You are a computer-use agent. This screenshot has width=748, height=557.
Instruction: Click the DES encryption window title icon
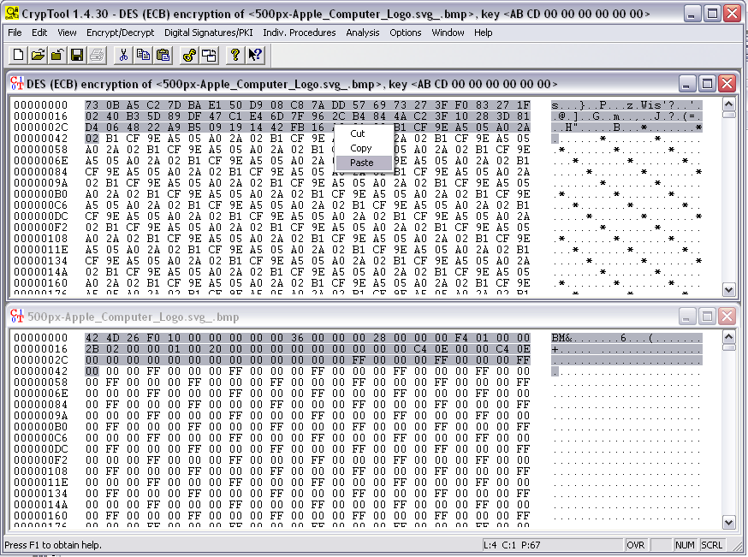[x=17, y=84]
